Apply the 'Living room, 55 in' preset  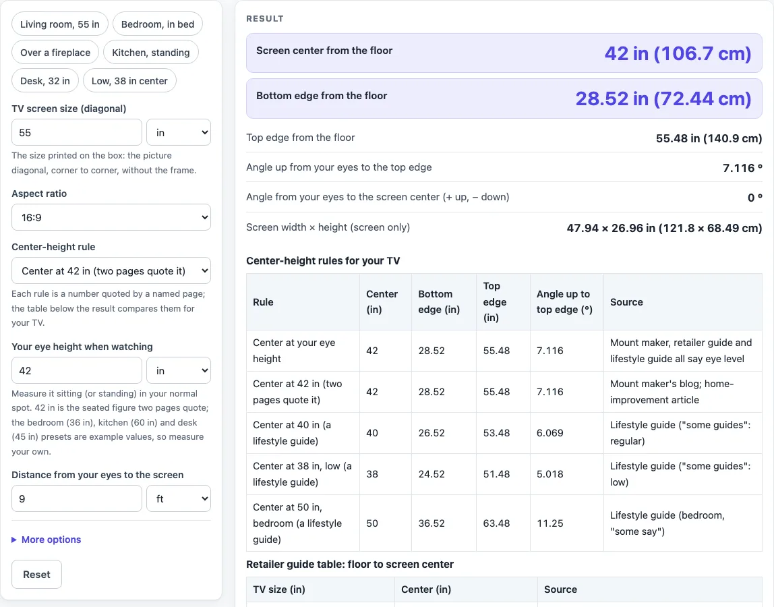pyautogui.click(x=60, y=24)
